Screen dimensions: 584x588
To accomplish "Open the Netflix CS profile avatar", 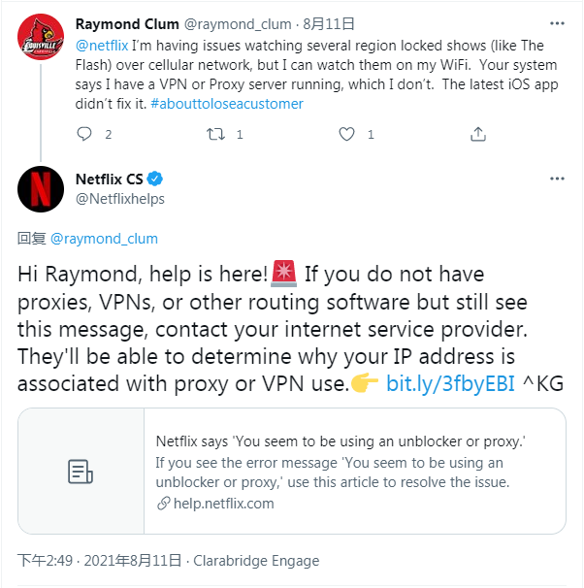I will [41, 189].
